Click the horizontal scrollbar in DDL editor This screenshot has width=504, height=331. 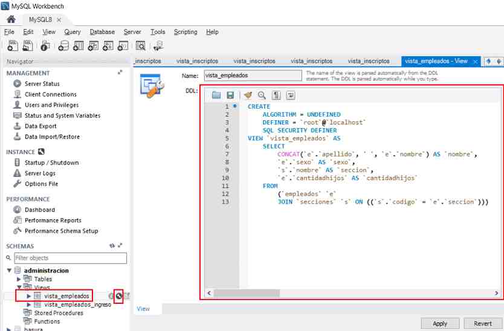point(247,293)
